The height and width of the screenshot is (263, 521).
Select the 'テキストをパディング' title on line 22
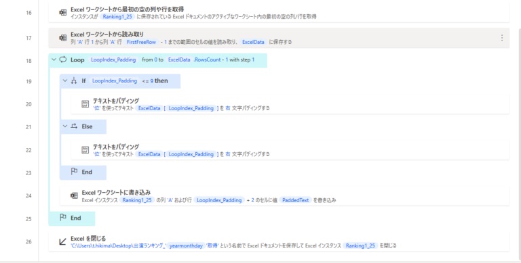[116, 147]
